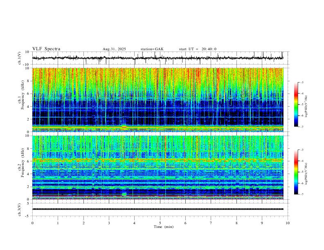Click the upper ch.1 PSD colorbar gradient
The height and width of the screenshot is (250, 324).
click(x=296, y=105)
